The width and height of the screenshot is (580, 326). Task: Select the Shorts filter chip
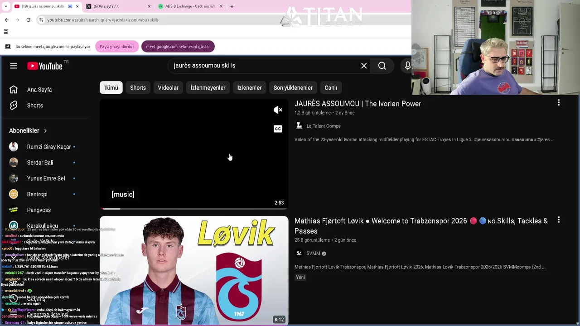[x=138, y=88]
